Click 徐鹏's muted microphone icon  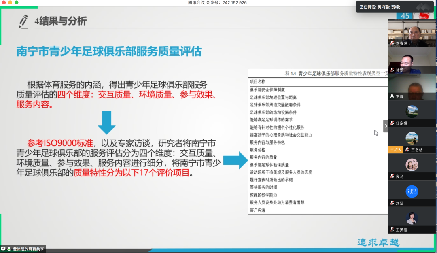[392, 70]
